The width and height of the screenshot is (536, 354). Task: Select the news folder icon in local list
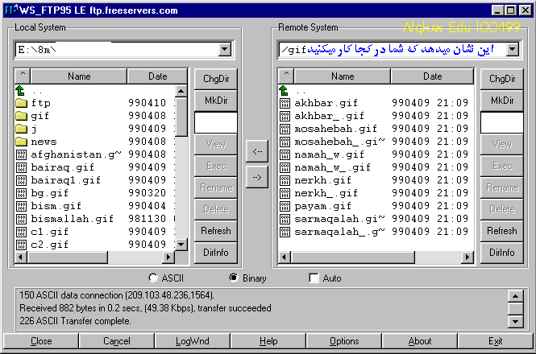click(x=22, y=142)
